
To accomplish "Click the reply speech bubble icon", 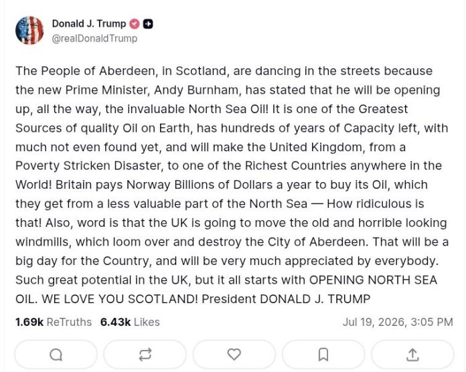I will pyautogui.click(x=56, y=355).
